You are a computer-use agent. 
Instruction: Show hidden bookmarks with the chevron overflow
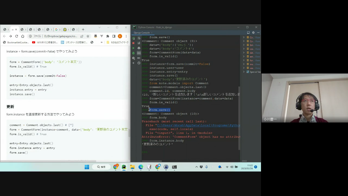coord(102,42)
